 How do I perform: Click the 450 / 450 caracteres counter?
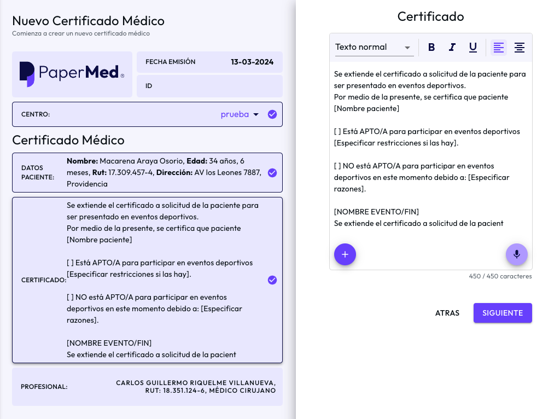pyautogui.click(x=500, y=276)
